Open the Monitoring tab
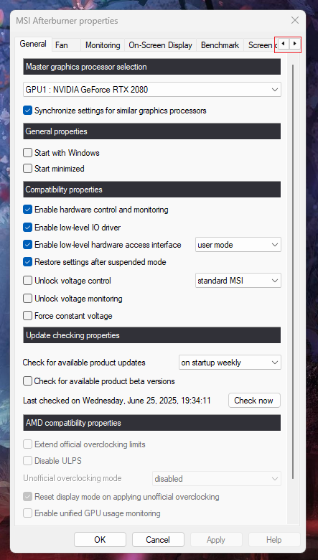The height and width of the screenshot is (560, 318). coord(103,45)
